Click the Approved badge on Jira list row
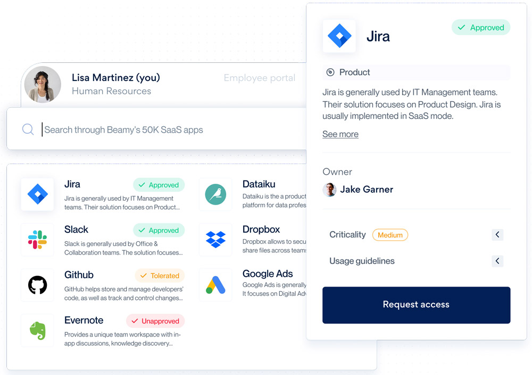This screenshot has height=375, width=532. [159, 185]
